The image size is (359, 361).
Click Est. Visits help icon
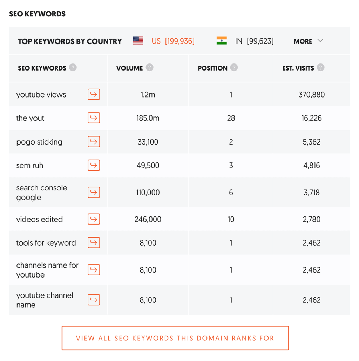320,68
